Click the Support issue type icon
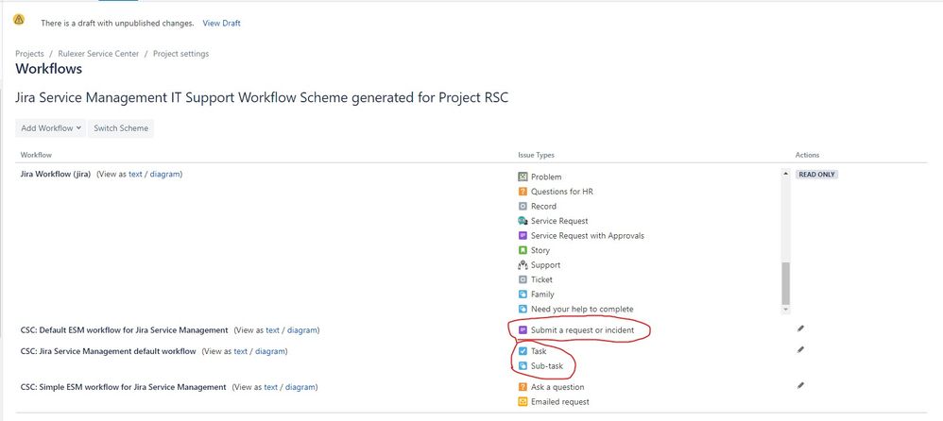The height and width of the screenshot is (421, 943). click(523, 265)
